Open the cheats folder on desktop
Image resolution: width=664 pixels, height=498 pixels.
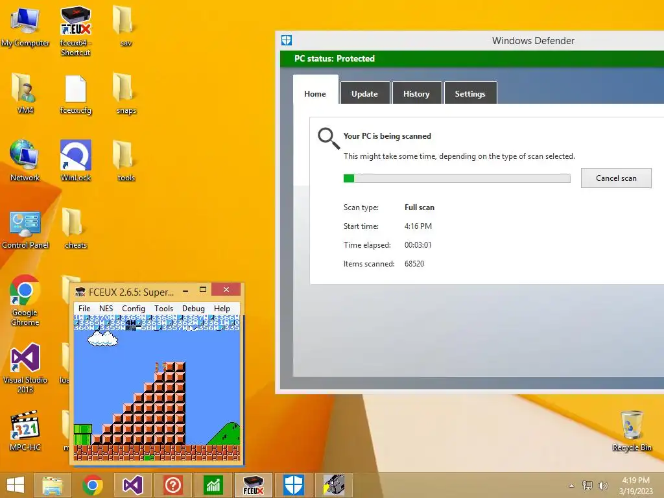(75, 229)
